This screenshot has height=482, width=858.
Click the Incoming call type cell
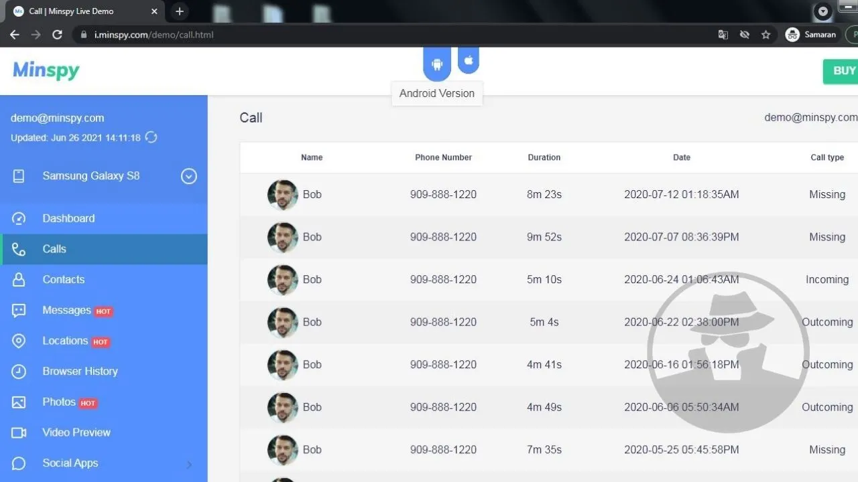click(827, 280)
